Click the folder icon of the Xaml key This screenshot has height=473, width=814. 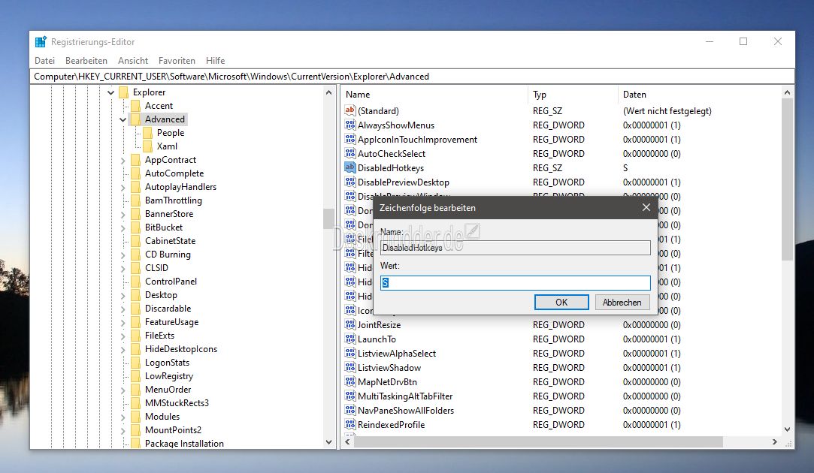pyautogui.click(x=147, y=146)
